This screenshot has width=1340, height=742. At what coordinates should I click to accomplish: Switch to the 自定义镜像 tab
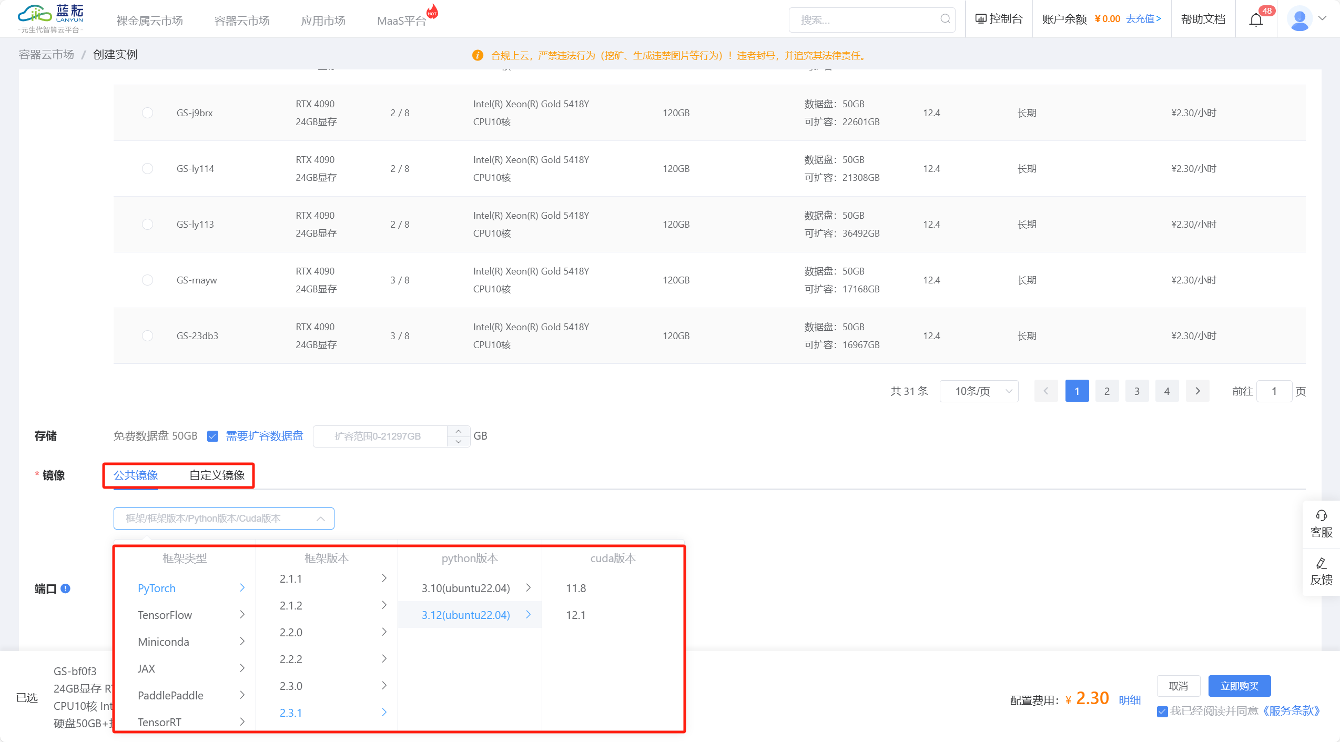(217, 475)
